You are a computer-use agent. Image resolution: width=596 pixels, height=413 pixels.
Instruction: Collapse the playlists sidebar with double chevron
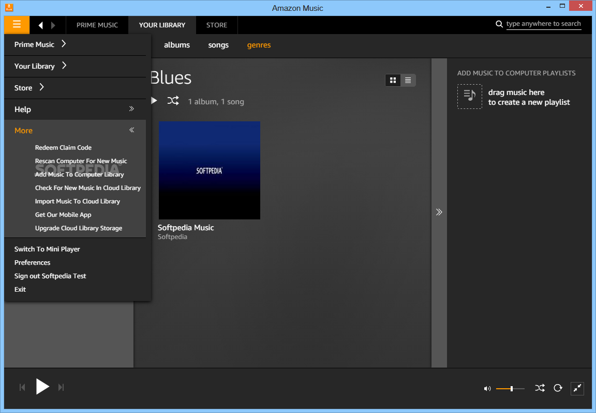point(439,212)
